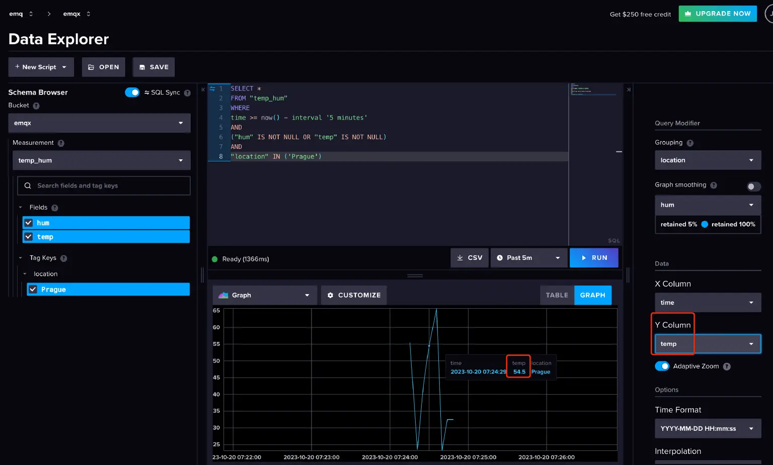Switch to the TABLE view tab

click(x=557, y=295)
